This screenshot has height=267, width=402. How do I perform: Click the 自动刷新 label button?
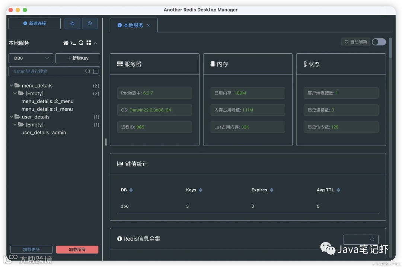[x=356, y=42]
